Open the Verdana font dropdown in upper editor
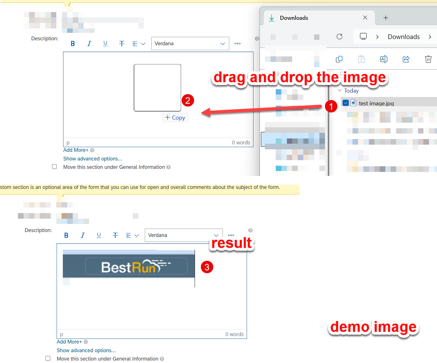 point(190,43)
